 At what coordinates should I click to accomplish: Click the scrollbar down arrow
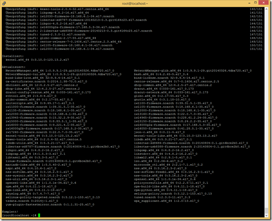267,216
